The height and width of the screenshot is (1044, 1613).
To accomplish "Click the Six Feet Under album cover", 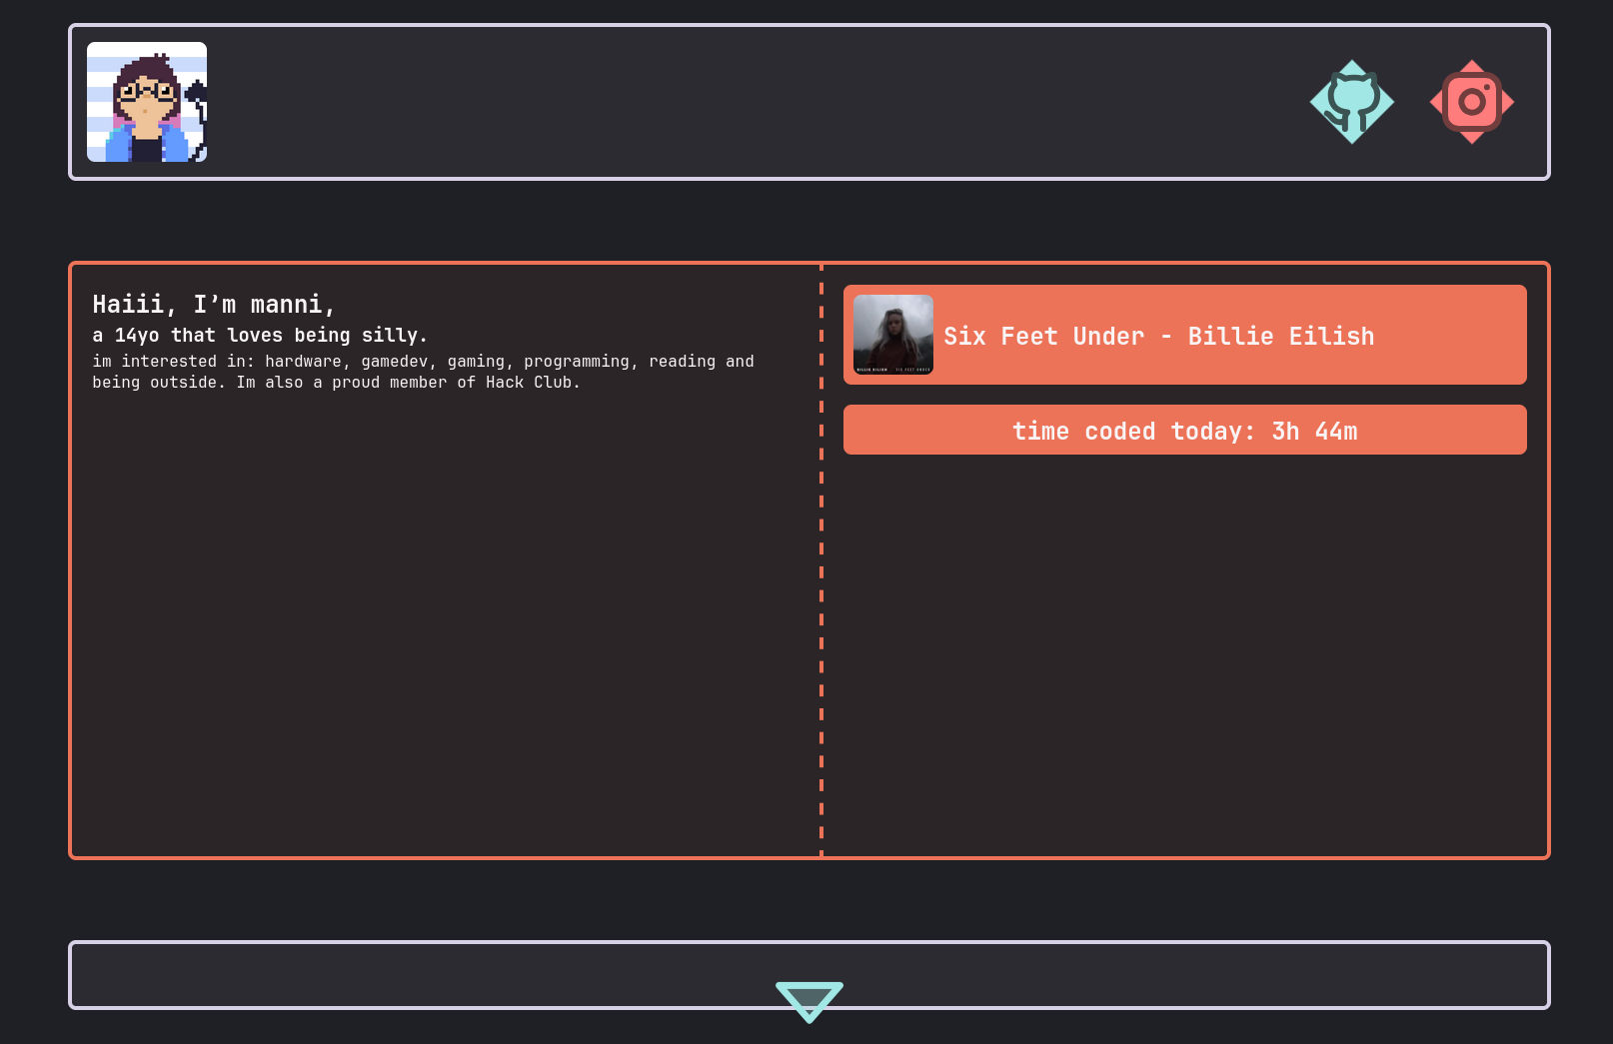I will [892, 335].
